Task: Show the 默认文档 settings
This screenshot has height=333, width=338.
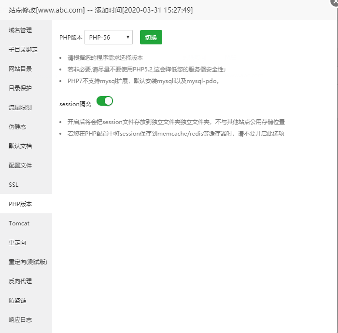Action: click(x=26, y=146)
